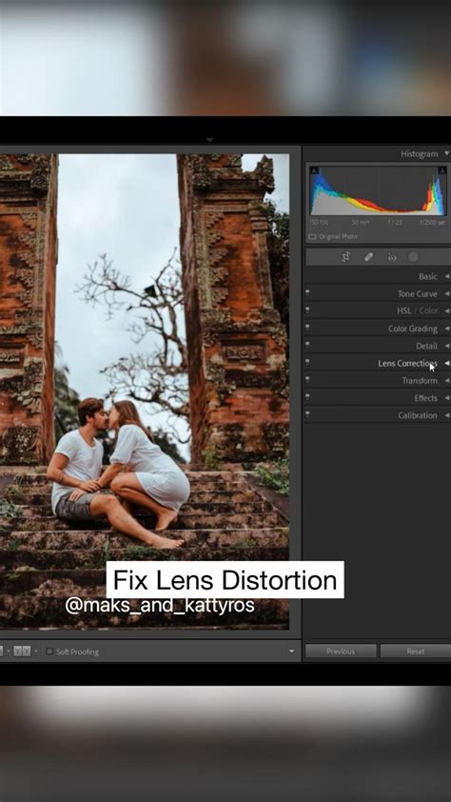The image size is (451, 802).
Task: Click the before/after YY view button
Action: pos(23,652)
